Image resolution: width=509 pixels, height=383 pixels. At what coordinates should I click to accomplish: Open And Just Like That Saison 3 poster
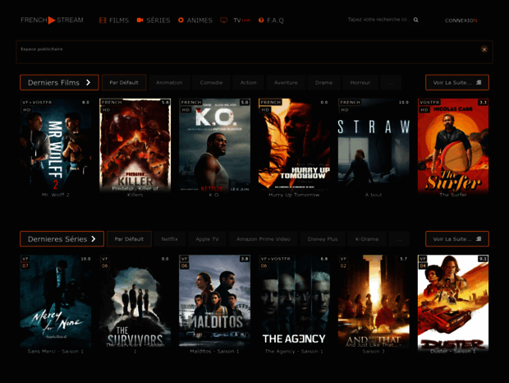click(x=374, y=302)
